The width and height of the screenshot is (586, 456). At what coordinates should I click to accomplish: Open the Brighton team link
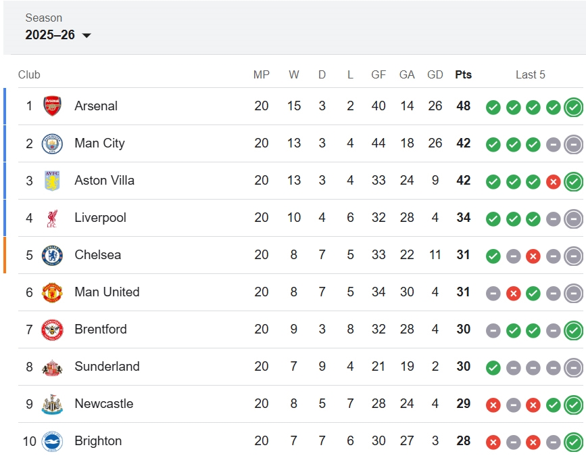[x=98, y=441]
